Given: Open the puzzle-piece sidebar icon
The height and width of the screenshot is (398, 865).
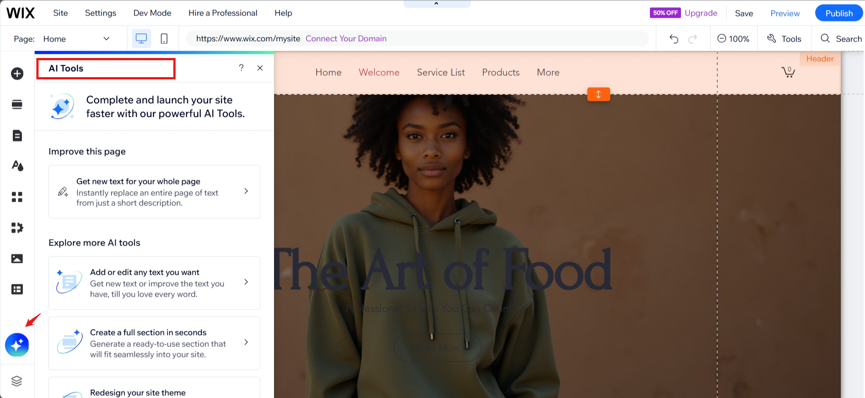Looking at the screenshot, I should pos(17,228).
